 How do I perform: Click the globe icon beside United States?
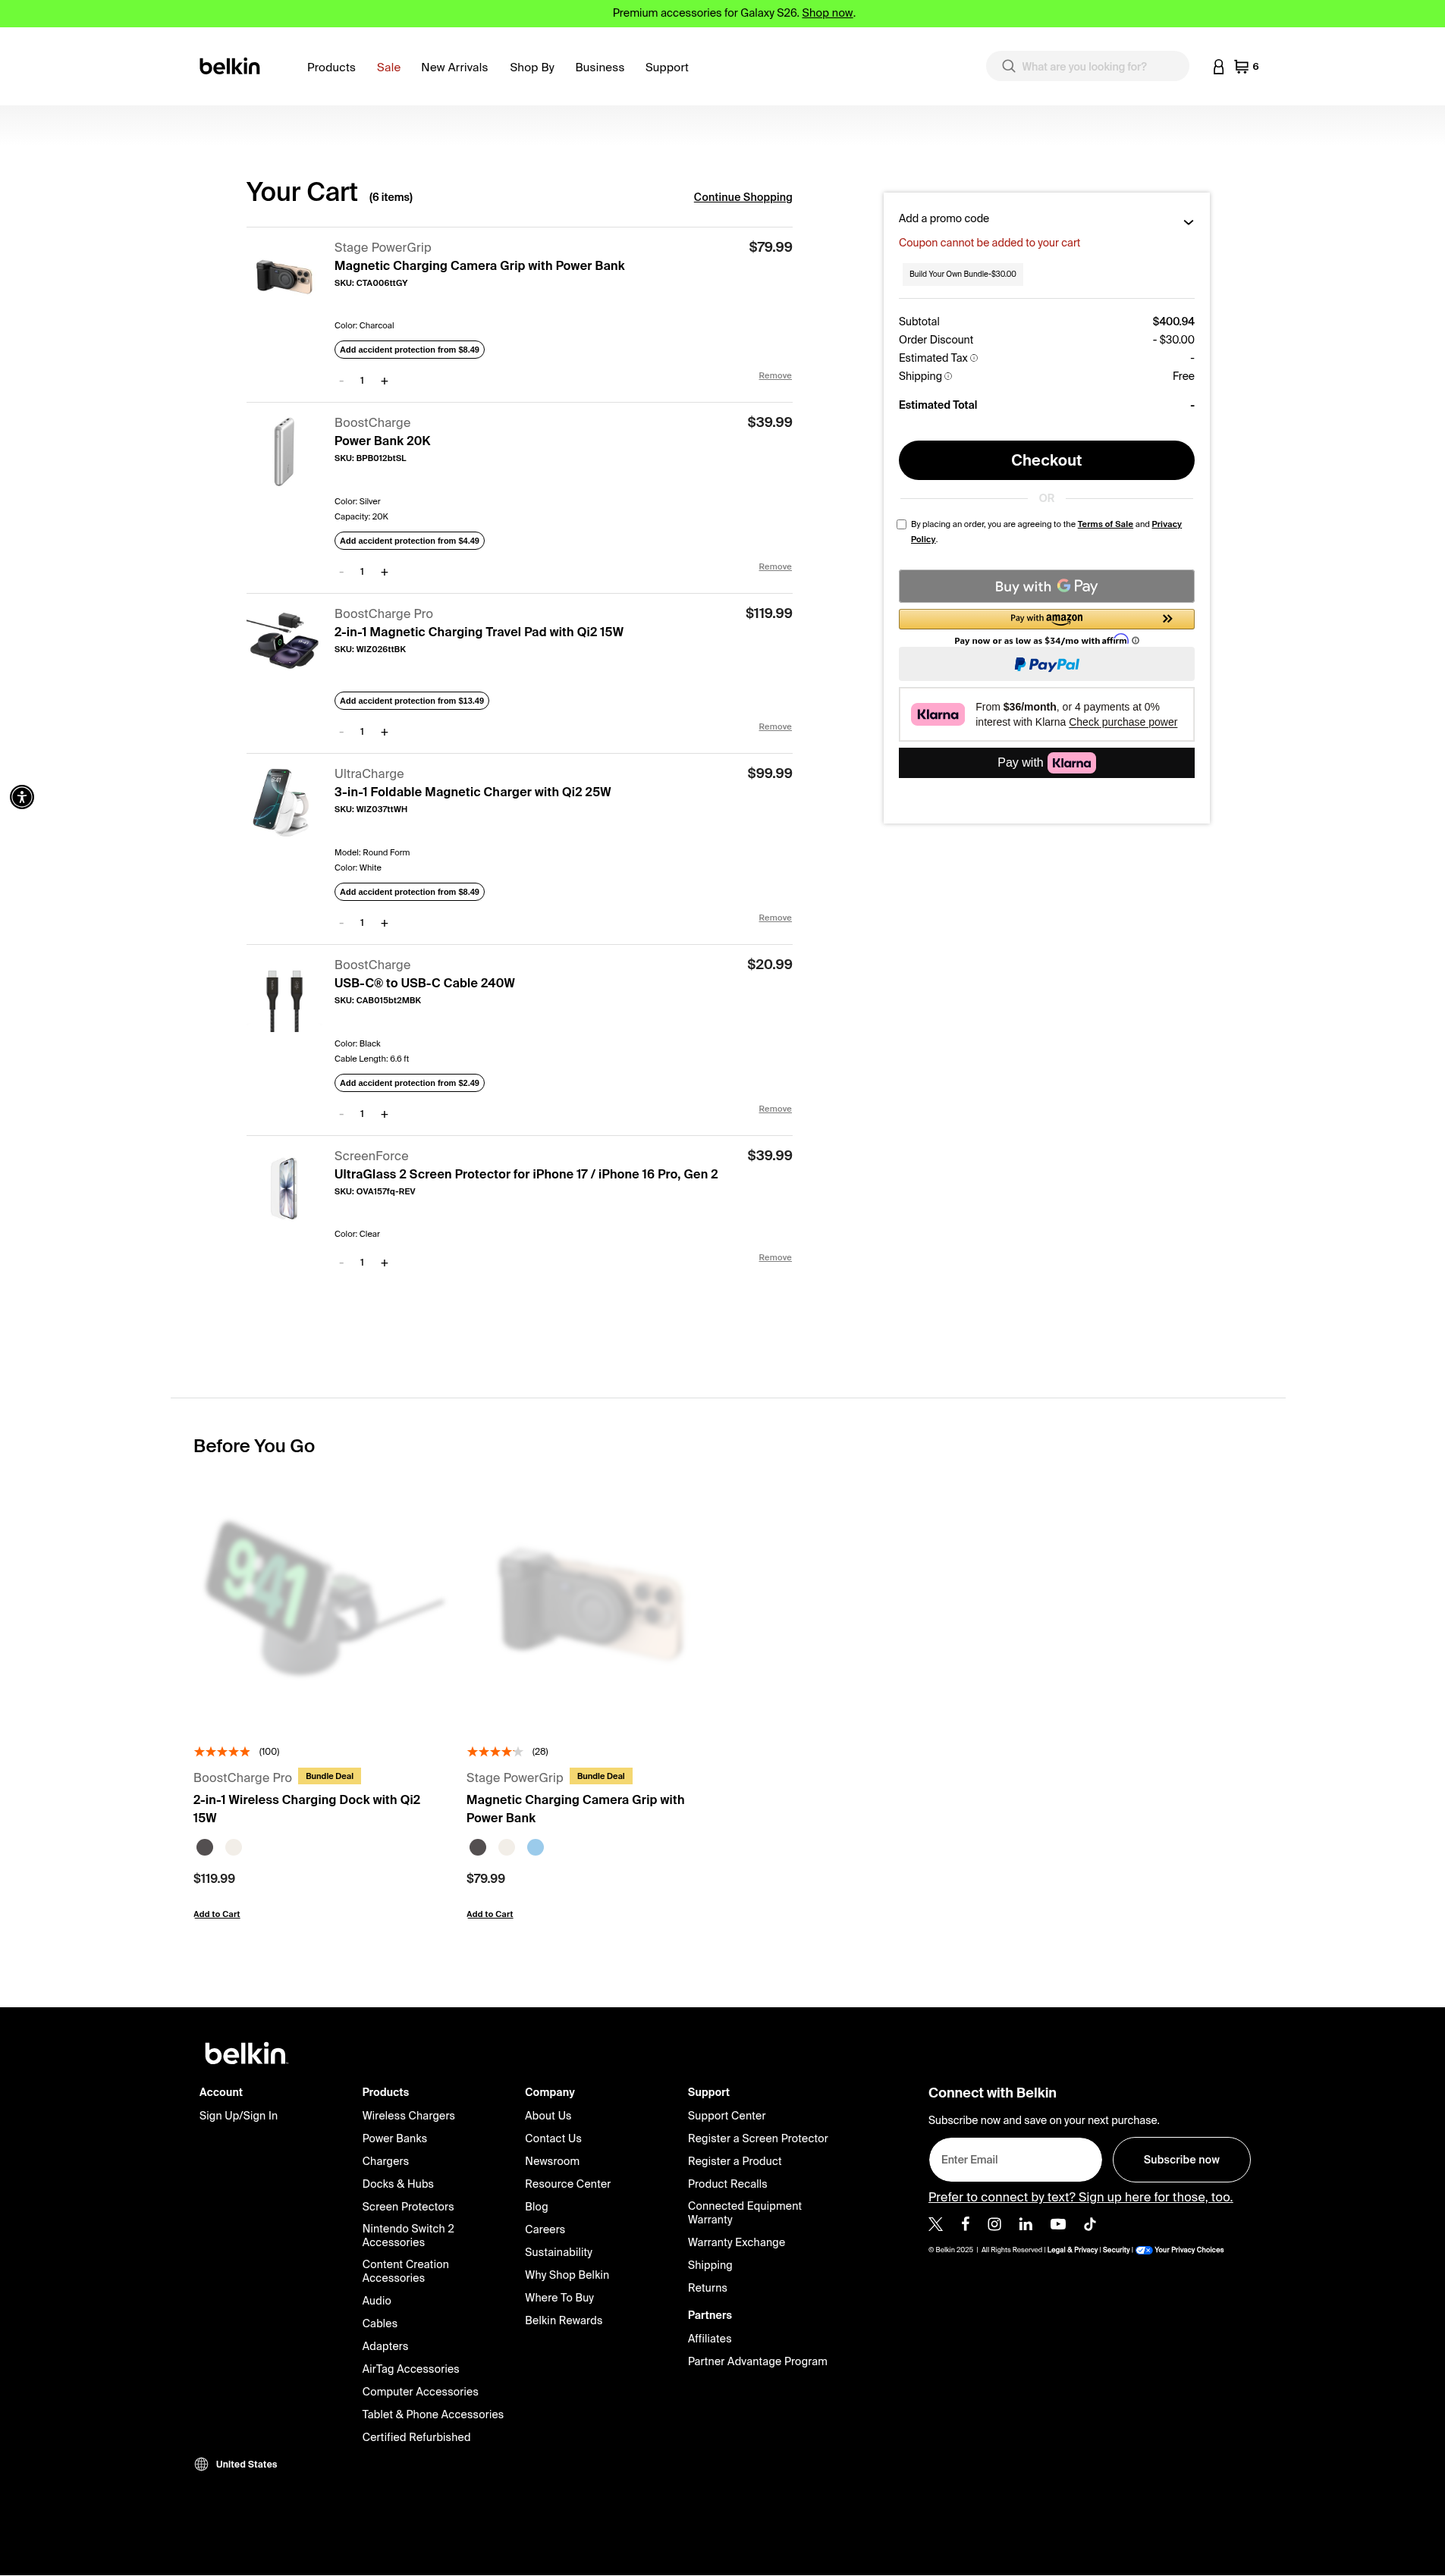[x=201, y=2464]
